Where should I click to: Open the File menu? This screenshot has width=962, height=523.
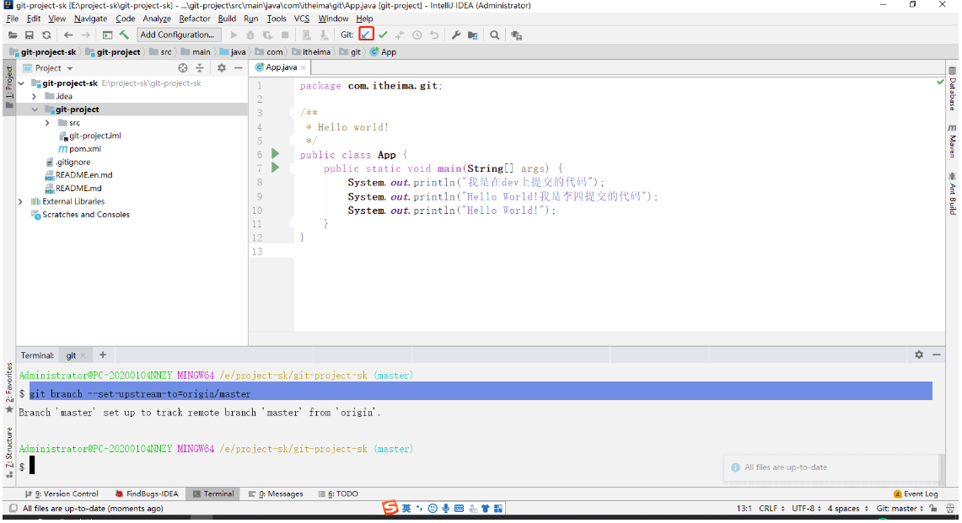pyautogui.click(x=13, y=19)
